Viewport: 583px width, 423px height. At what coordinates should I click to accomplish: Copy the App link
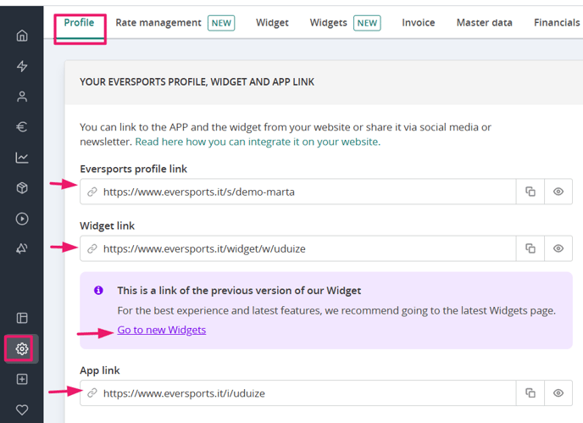[x=530, y=393]
